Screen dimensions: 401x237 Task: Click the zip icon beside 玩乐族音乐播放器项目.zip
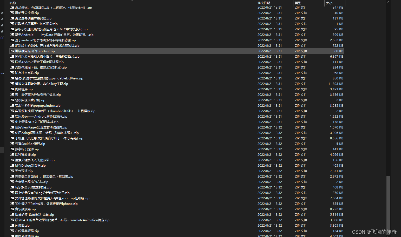[12, 187]
